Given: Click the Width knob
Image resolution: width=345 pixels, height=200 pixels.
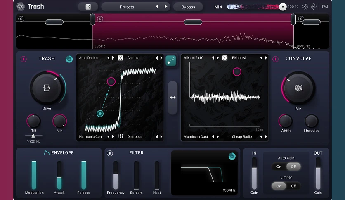Looking at the screenshot, I should pos(286,121).
